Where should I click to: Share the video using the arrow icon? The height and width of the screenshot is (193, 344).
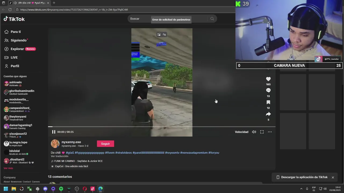click(x=268, y=114)
